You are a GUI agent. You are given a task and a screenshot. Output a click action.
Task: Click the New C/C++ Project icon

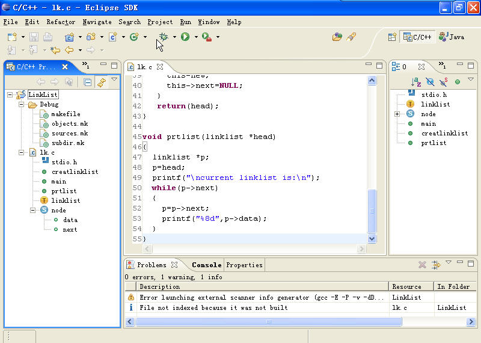(70, 37)
